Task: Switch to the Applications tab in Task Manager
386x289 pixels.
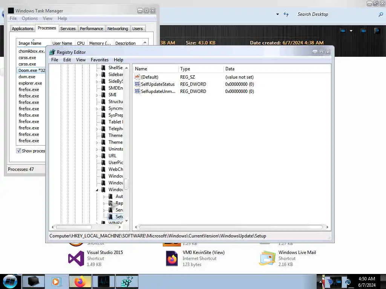Action: tap(22, 29)
